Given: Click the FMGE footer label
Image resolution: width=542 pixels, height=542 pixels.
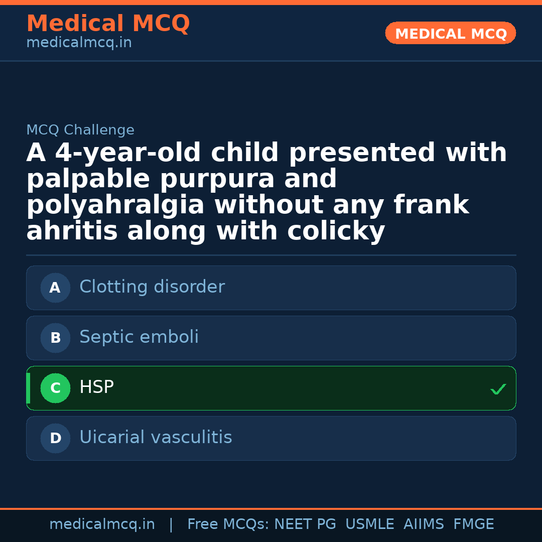Looking at the screenshot, I should tap(473, 524).
